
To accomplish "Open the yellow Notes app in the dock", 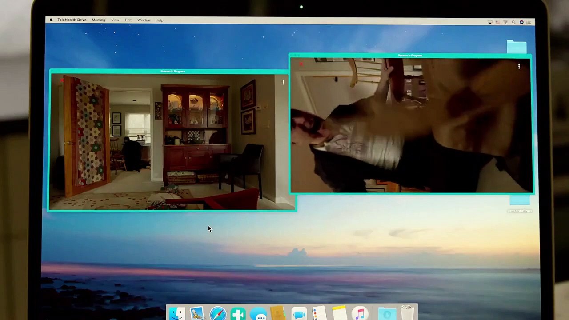I will (339, 313).
